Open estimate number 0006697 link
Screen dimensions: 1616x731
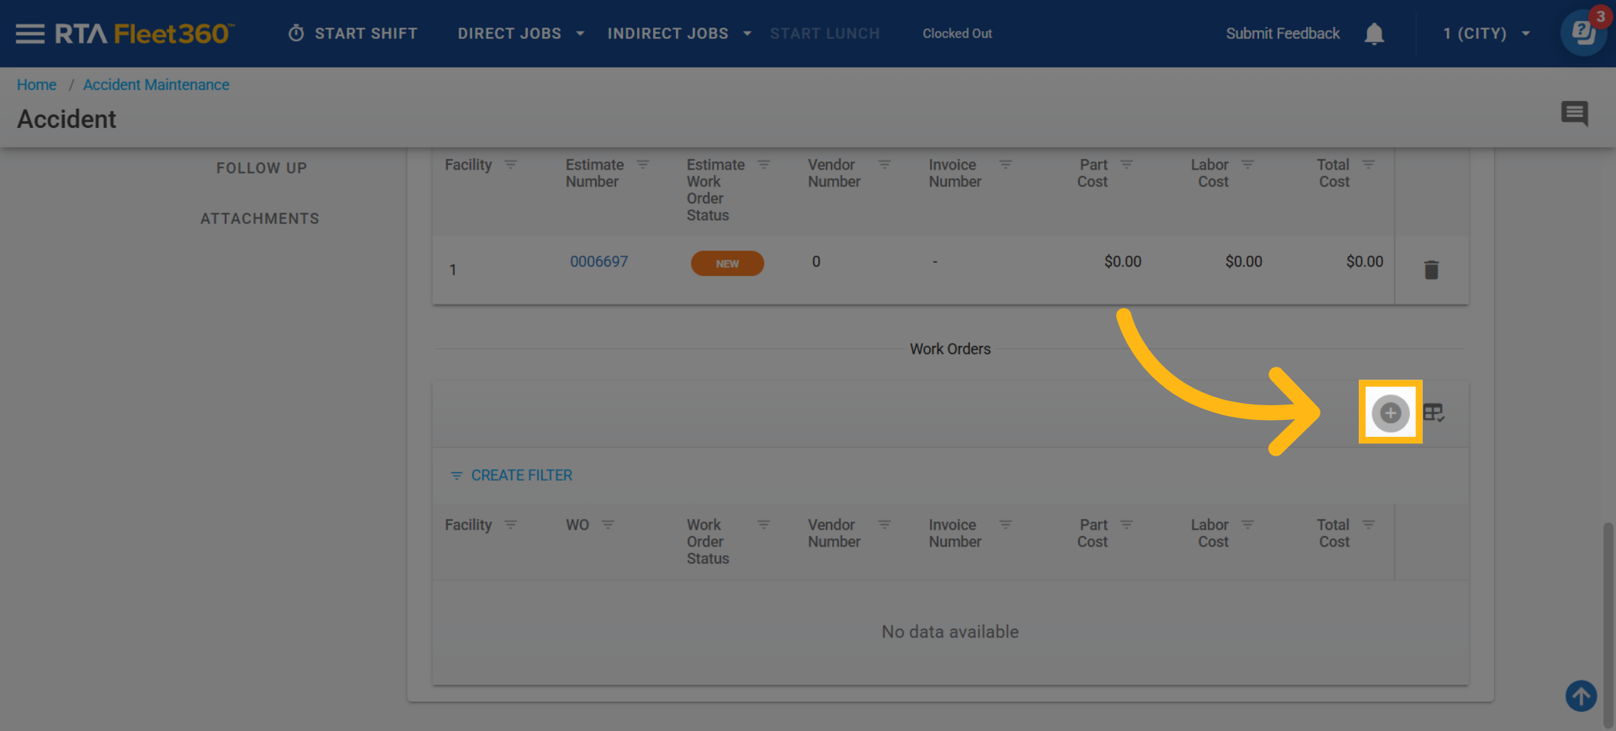[599, 261]
